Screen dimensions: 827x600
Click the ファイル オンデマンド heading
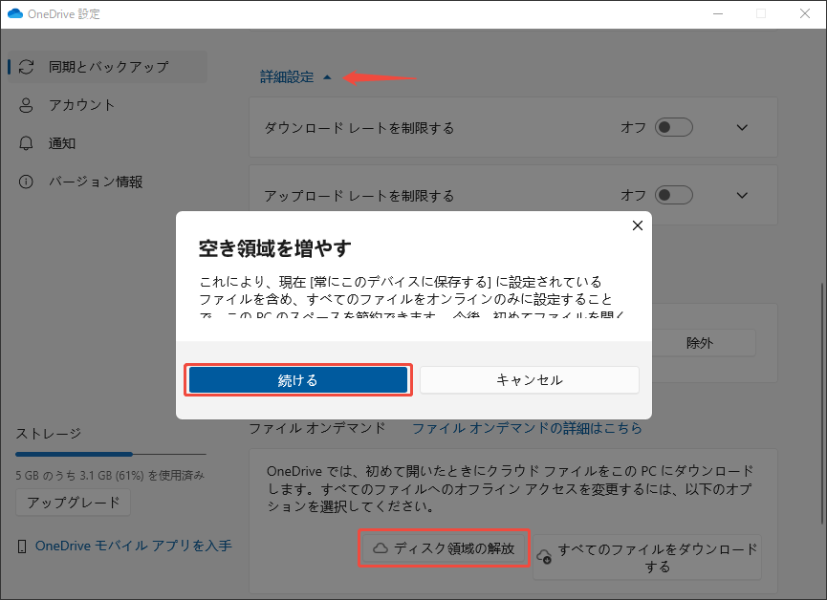[317, 428]
